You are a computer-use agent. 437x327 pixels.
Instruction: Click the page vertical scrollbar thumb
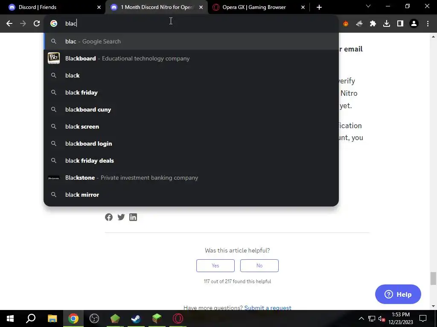point(433,278)
